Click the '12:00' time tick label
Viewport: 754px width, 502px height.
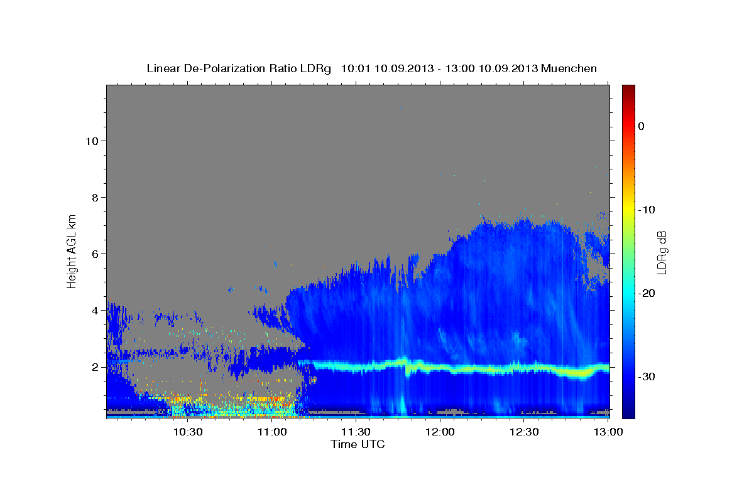[x=440, y=432]
